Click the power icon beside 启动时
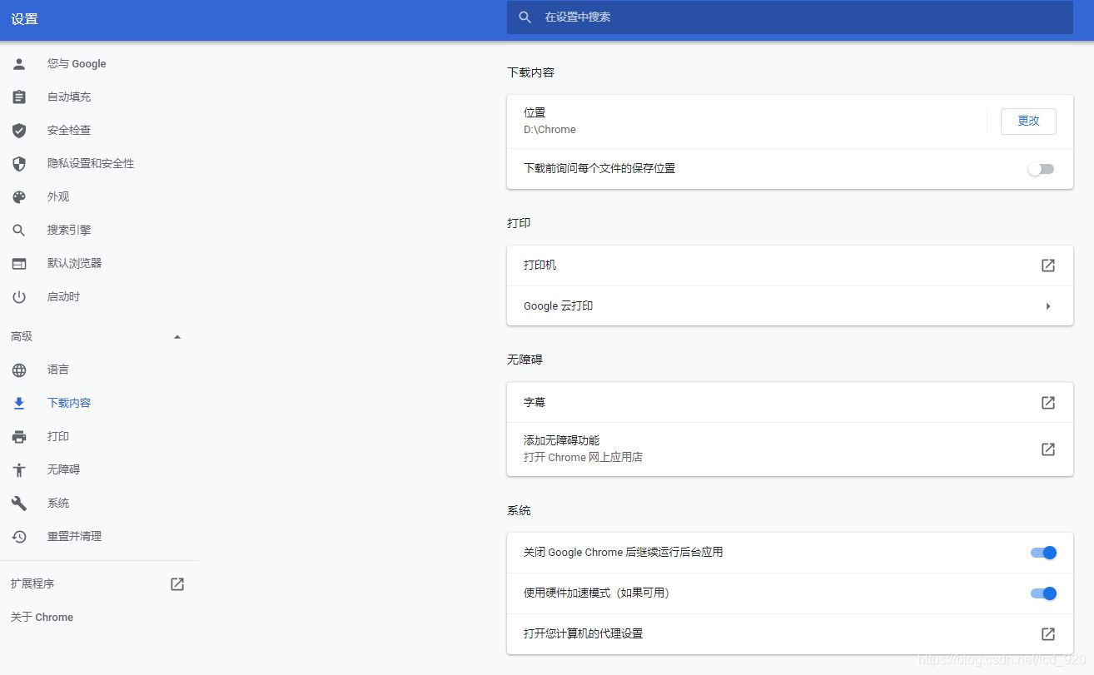The width and height of the screenshot is (1094, 675). [x=19, y=297]
